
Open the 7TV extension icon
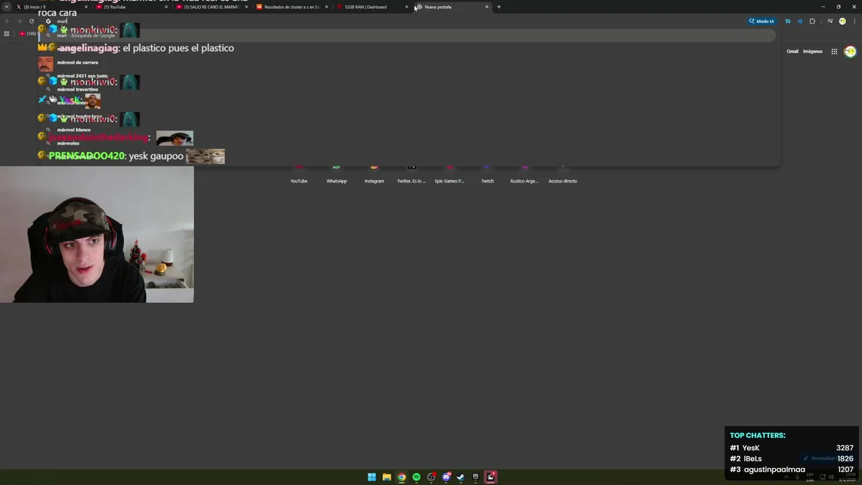(x=788, y=21)
